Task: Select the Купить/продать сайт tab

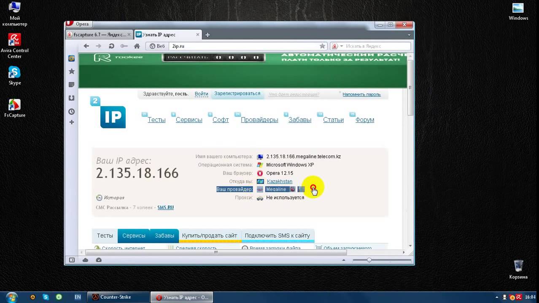Action: coord(210,236)
